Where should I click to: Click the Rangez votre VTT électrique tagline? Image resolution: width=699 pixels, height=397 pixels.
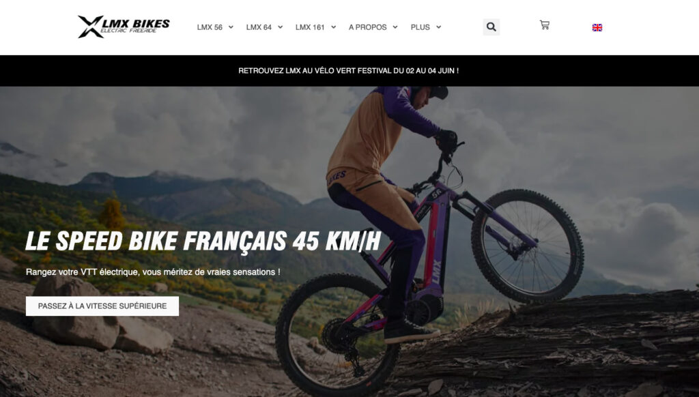click(x=153, y=271)
